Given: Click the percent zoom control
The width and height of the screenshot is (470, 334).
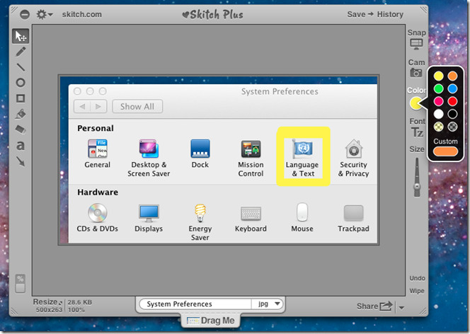Looking at the screenshot, I should point(20,283).
